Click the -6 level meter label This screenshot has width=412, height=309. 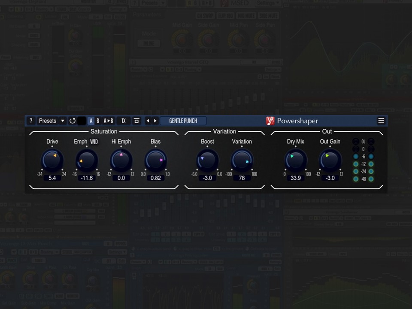click(364, 157)
